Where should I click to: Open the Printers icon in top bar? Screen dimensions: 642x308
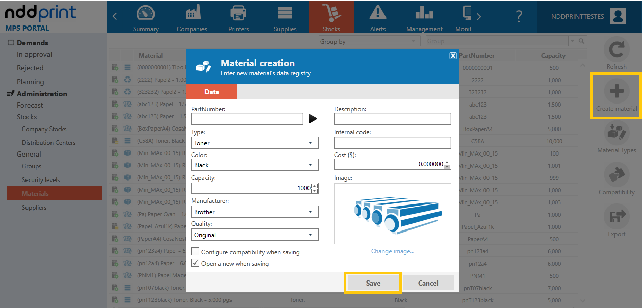coord(239,14)
